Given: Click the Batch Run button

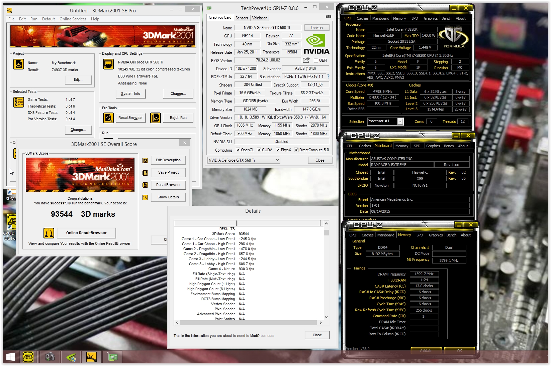Looking at the screenshot, I should tap(178, 118).
